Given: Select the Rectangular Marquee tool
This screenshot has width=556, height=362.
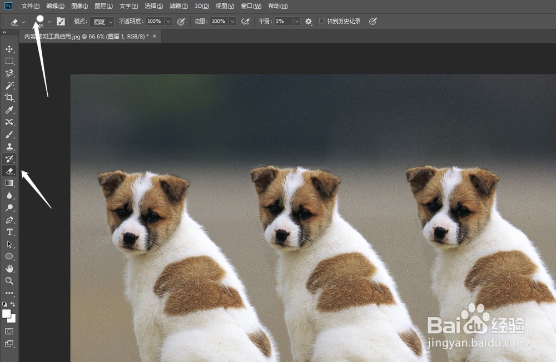Looking at the screenshot, I should (9, 61).
